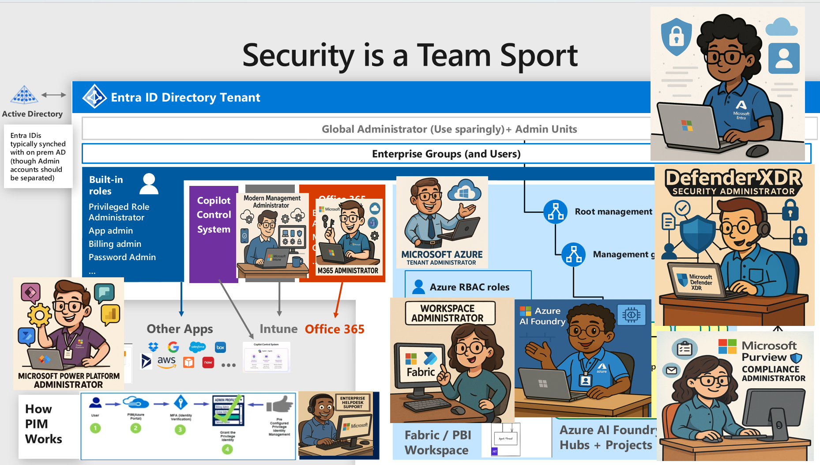Viewport: 820px width, 465px height.
Task: Select the Defender XDR Security Administrator illustration
Action: [734, 246]
